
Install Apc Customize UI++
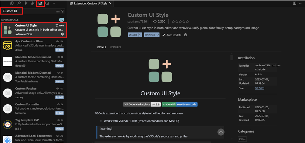coord(59,50)
